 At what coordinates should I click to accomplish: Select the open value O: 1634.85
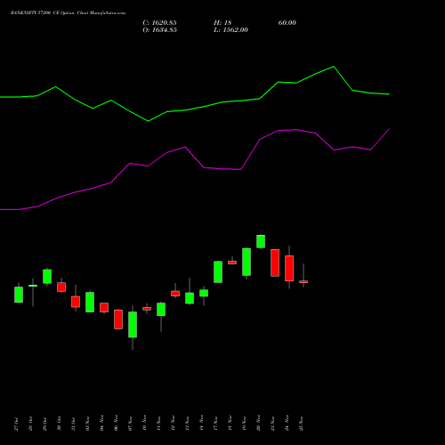[x=159, y=30]
